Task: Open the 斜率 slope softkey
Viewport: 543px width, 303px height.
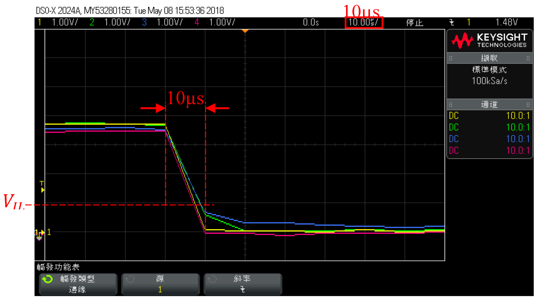Action: [x=243, y=284]
